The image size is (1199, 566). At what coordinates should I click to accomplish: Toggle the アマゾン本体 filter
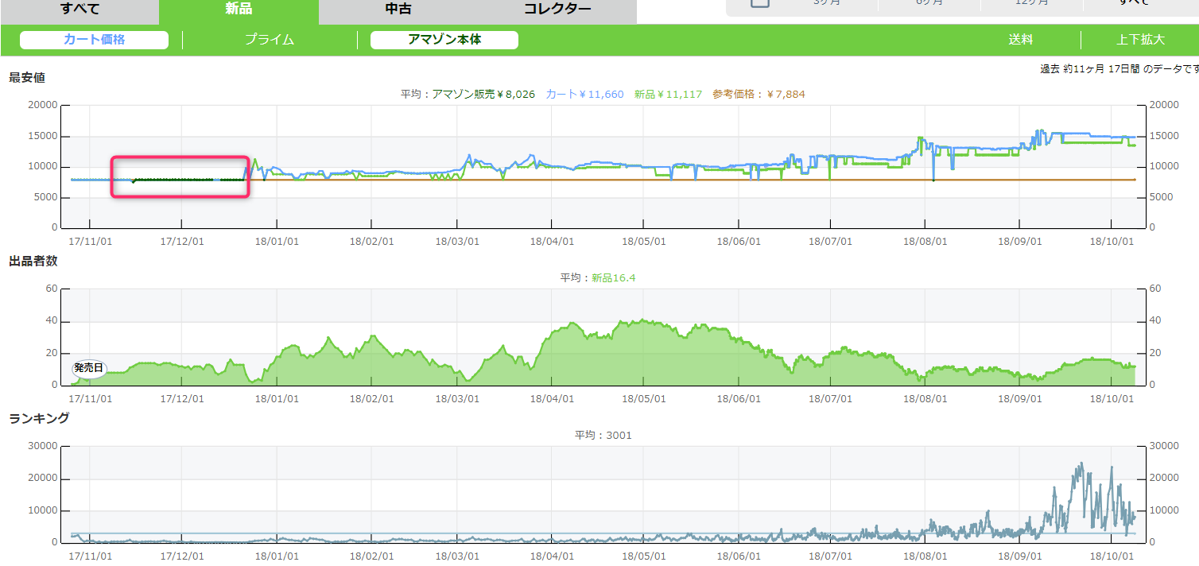[444, 40]
